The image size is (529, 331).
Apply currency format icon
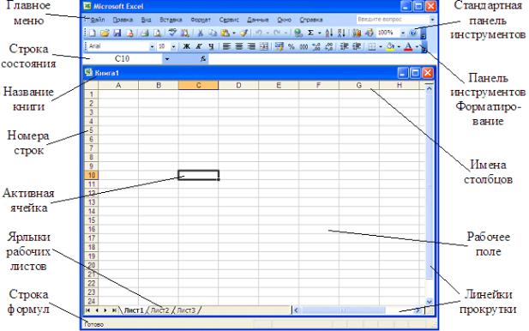(x=279, y=47)
